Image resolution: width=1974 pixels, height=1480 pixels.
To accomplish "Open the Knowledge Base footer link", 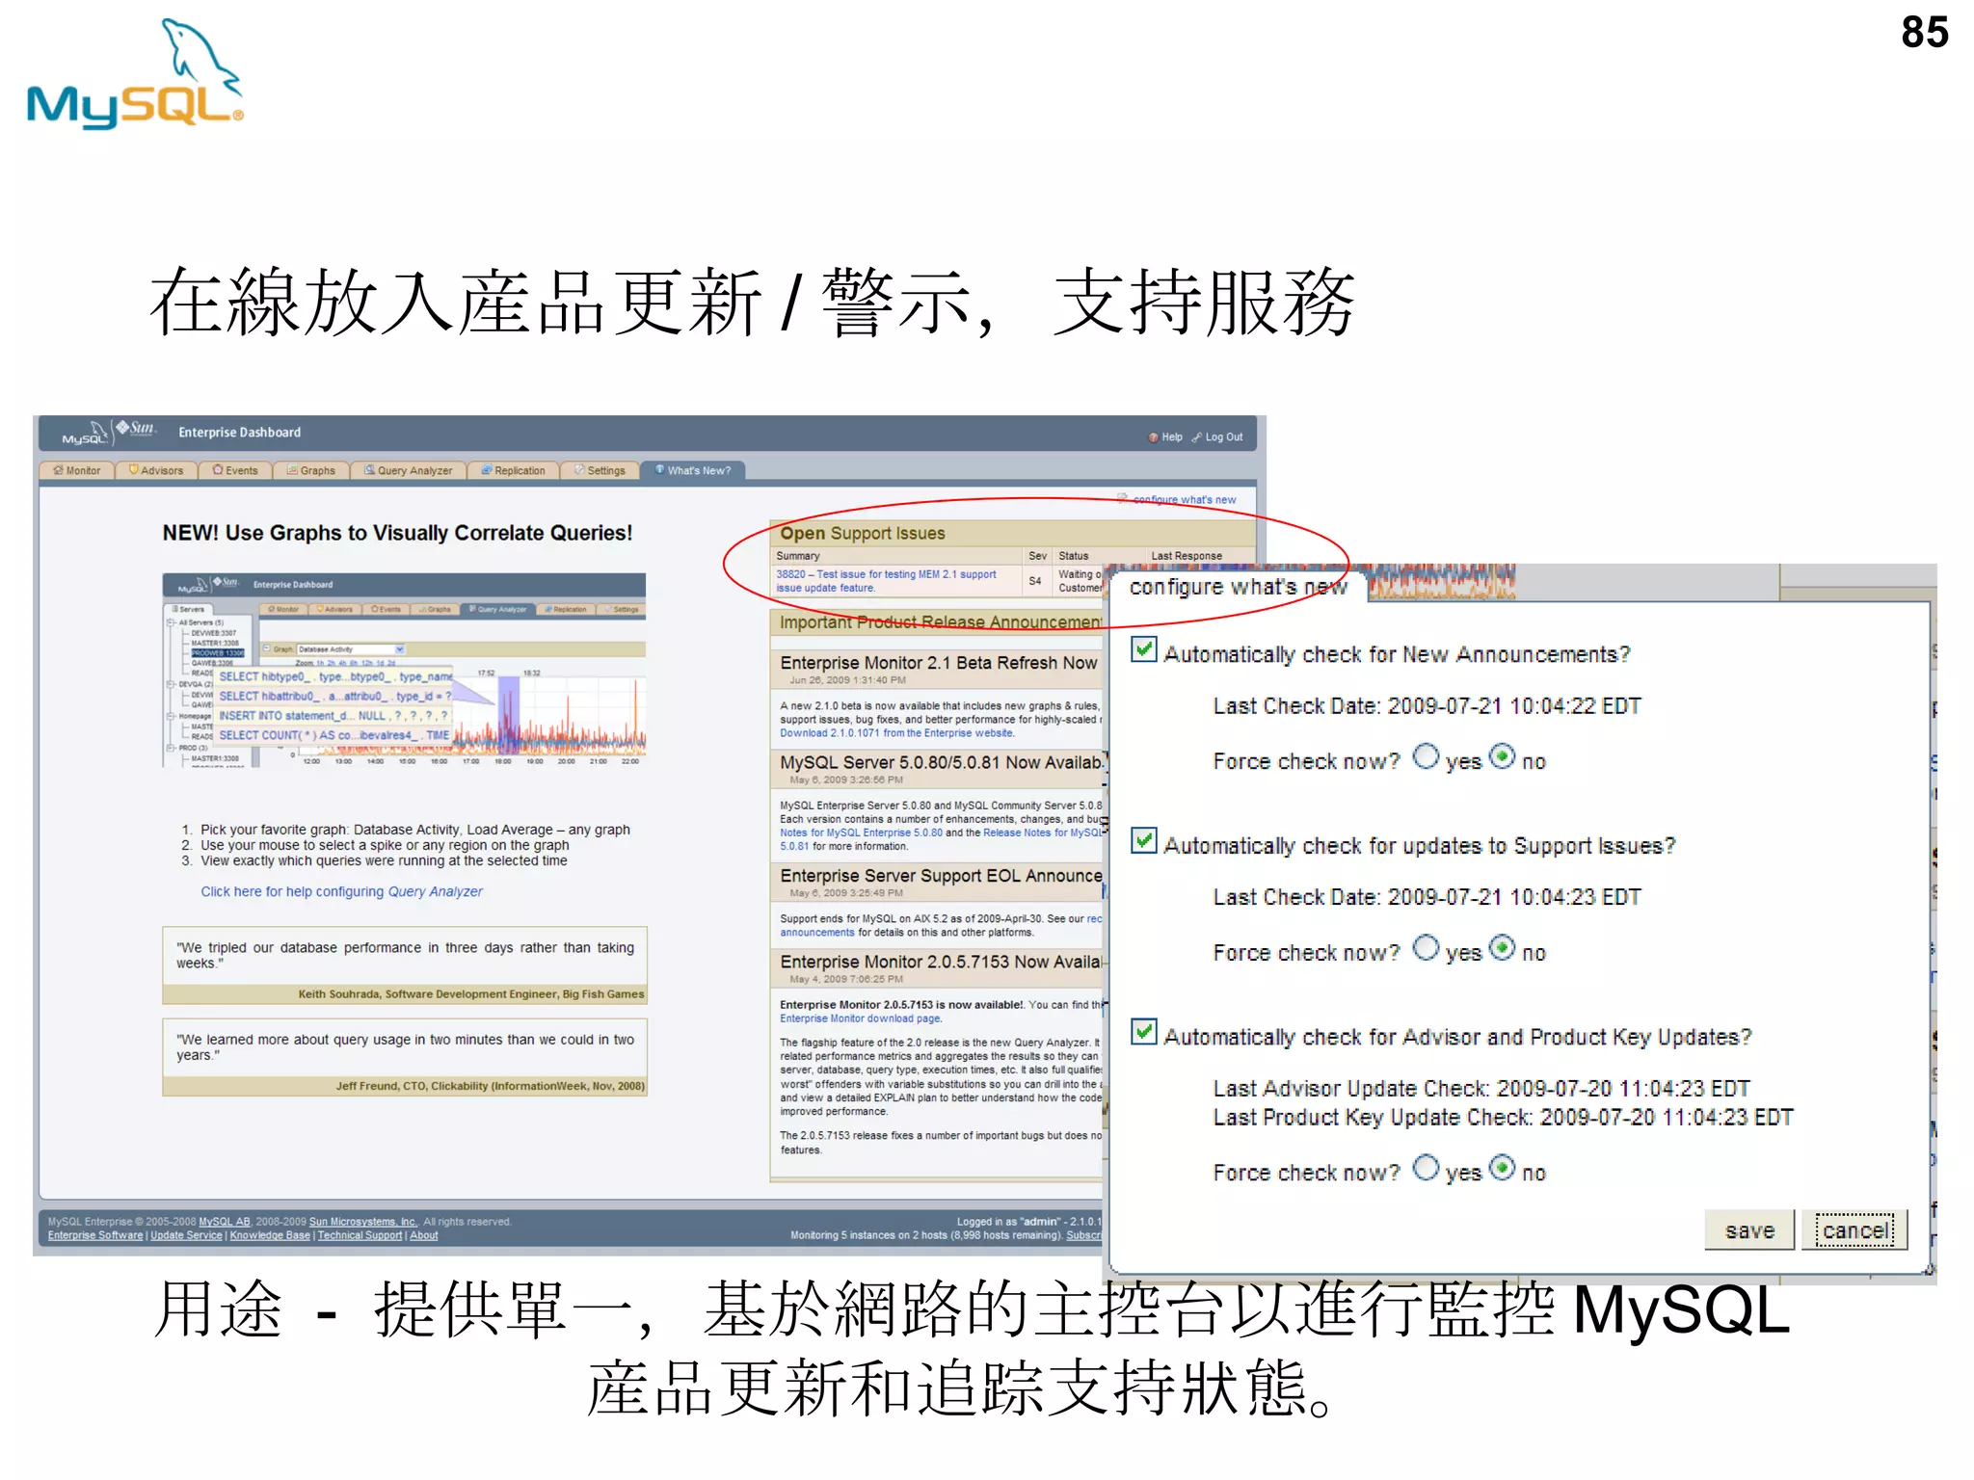I will [x=270, y=1236].
